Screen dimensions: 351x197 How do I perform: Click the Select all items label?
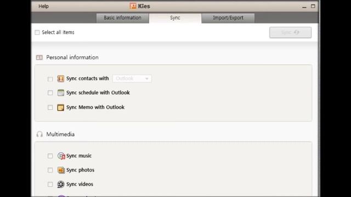tap(58, 32)
